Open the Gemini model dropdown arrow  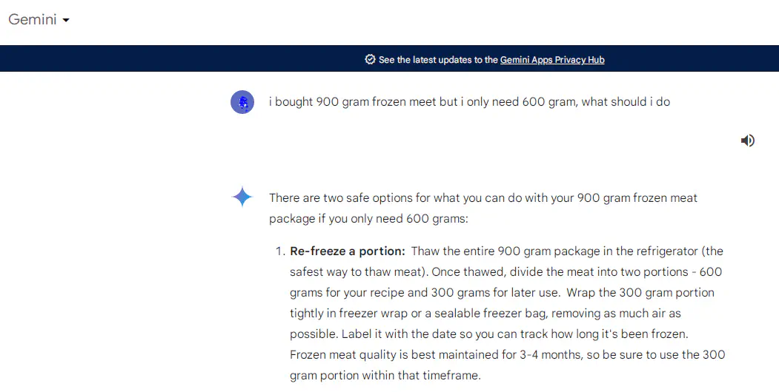point(66,21)
